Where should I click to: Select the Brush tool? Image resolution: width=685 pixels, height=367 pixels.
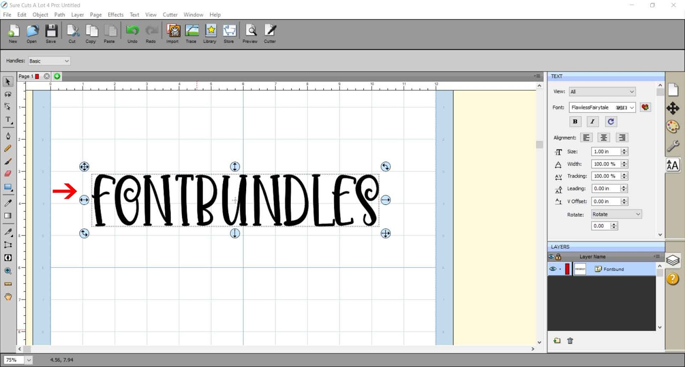[8, 161]
